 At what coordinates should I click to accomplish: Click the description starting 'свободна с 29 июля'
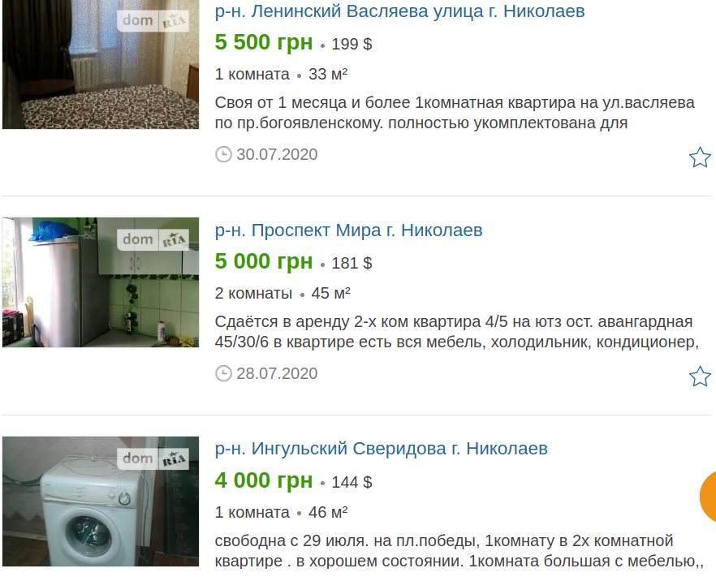[x=459, y=551]
